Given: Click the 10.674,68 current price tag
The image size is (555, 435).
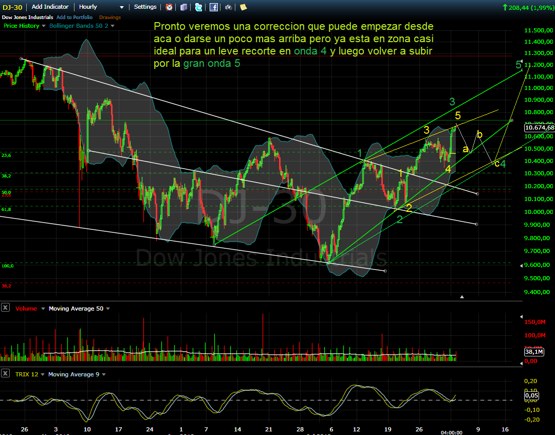Looking at the screenshot, I should tap(540, 128).
